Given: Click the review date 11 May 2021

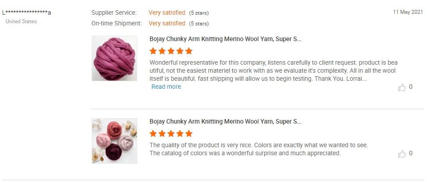Looking at the screenshot, I should (x=408, y=12).
